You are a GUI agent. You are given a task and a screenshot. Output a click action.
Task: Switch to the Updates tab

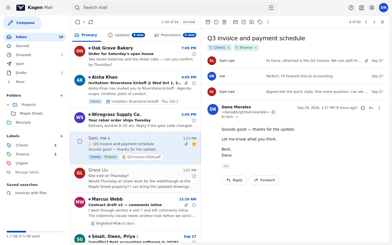[127, 35]
